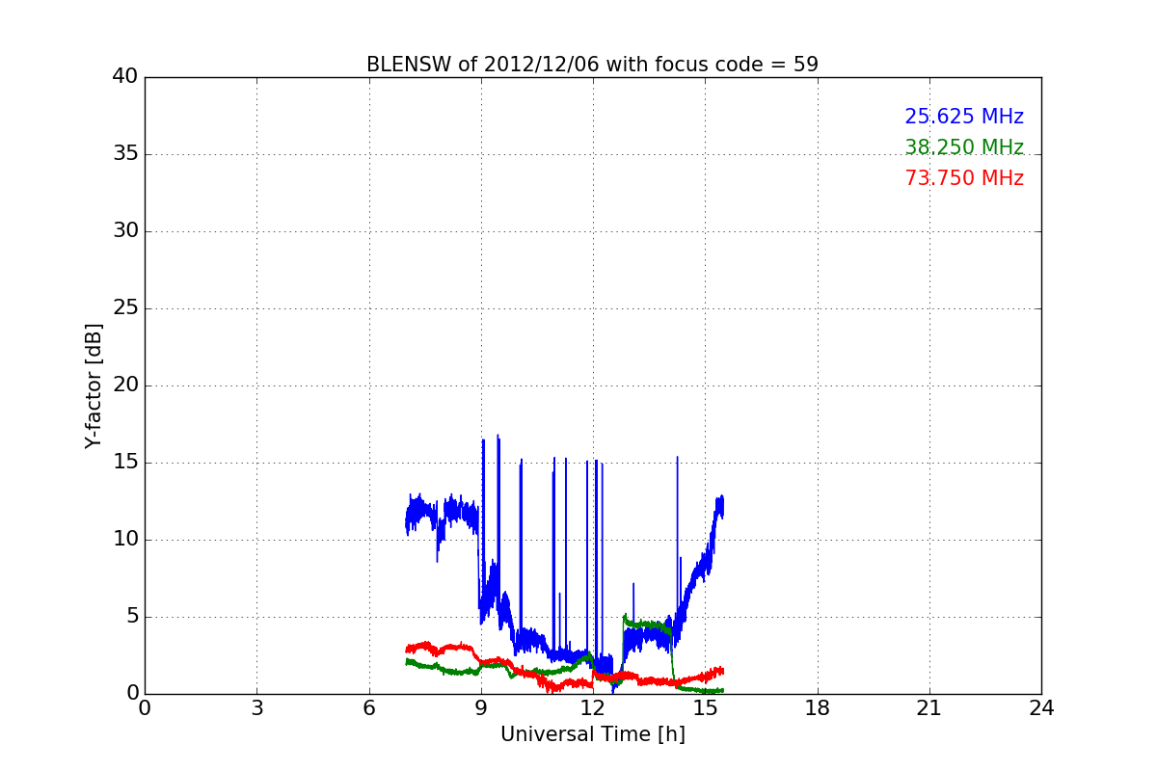The height and width of the screenshot is (771, 1157).
Task: Click y-axis tick label '40'
Action: click(124, 77)
